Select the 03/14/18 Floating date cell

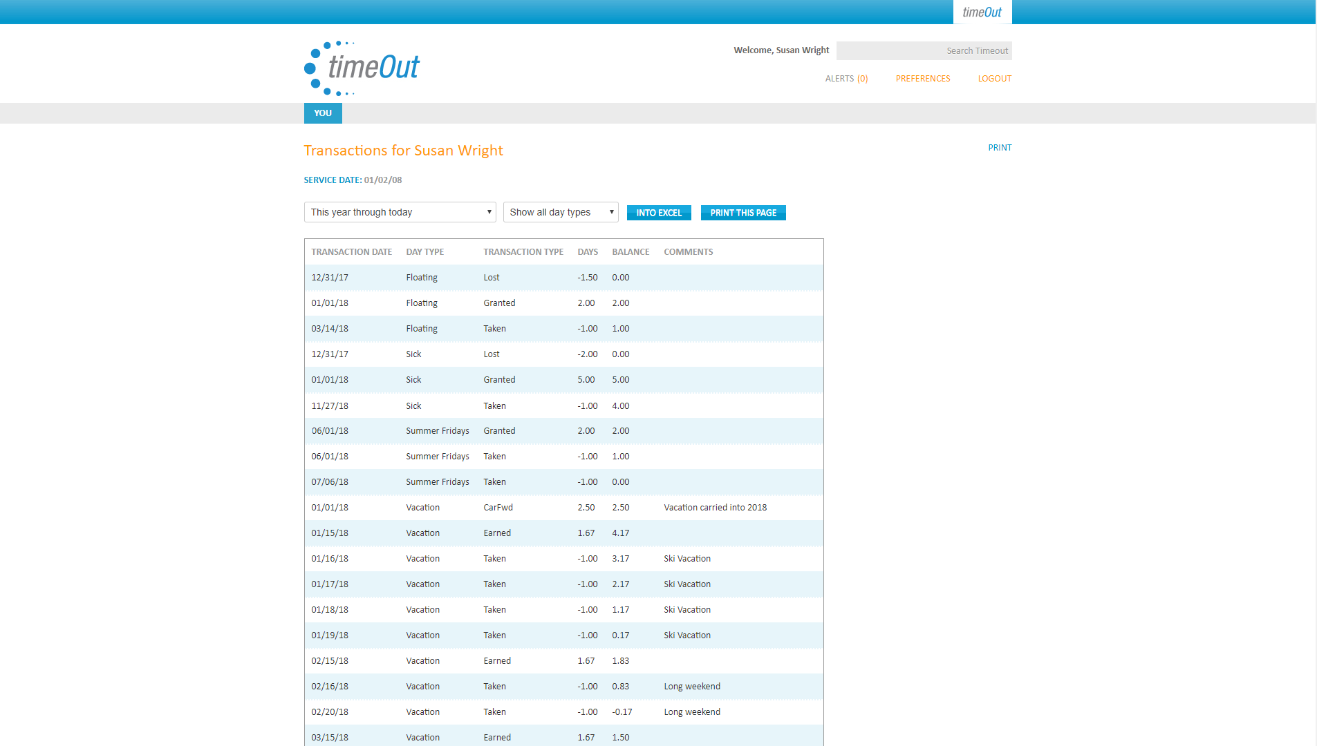(x=330, y=329)
